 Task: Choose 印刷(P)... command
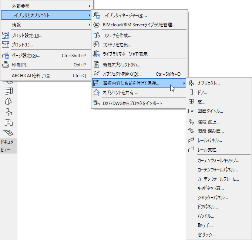click(46, 65)
